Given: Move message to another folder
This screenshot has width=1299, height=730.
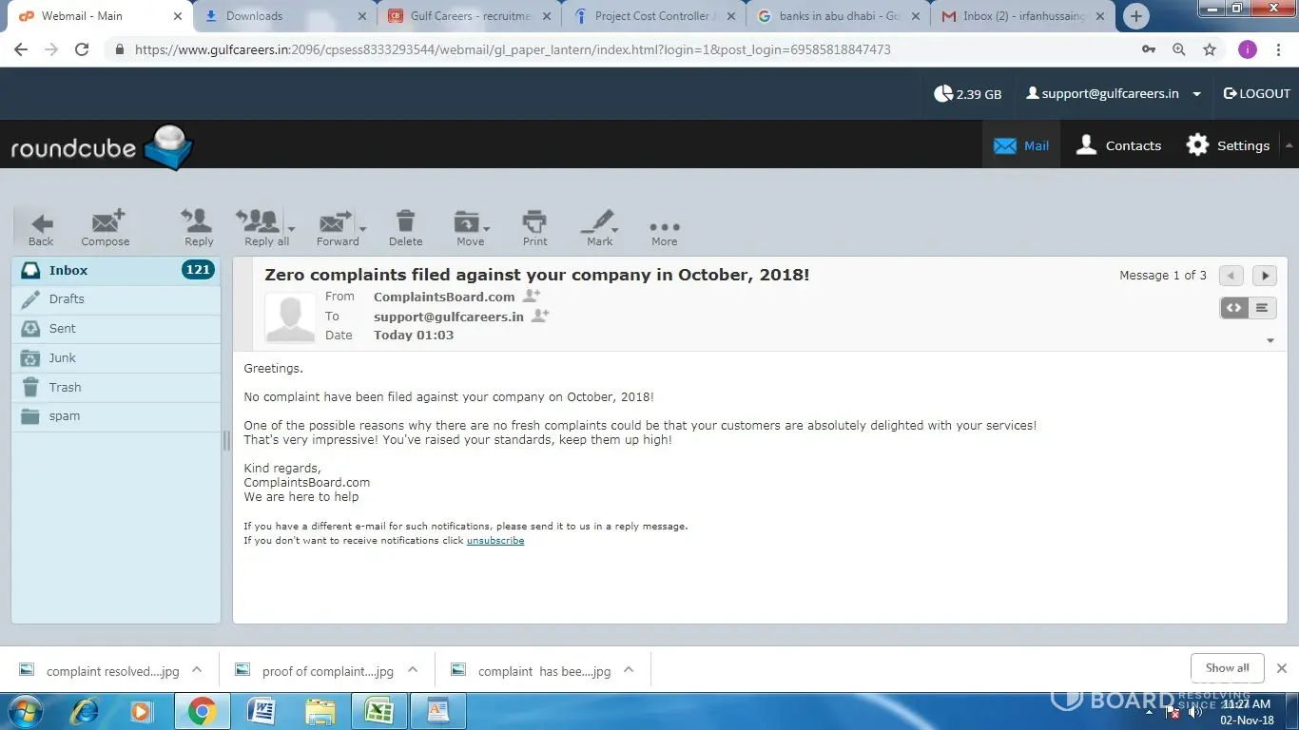Looking at the screenshot, I should pyautogui.click(x=470, y=229).
